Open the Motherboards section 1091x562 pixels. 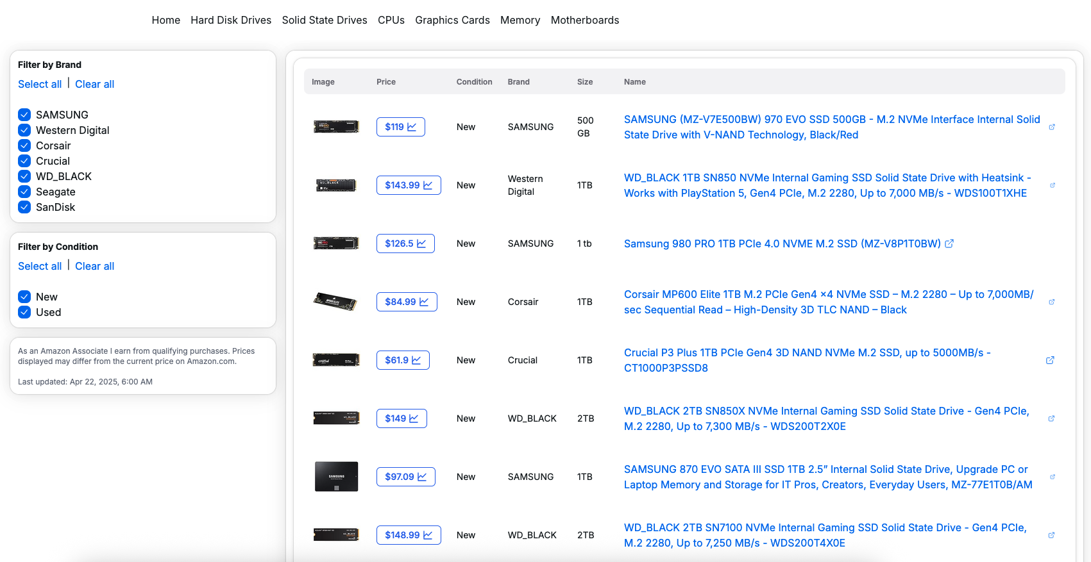[585, 20]
